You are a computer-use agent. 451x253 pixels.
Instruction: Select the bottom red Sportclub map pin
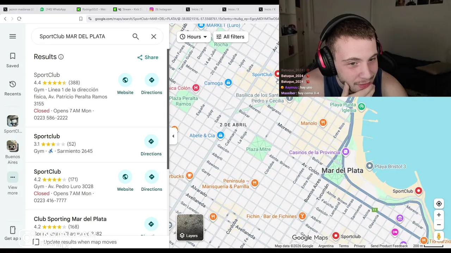pyautogui.click(x=336, y=236)
